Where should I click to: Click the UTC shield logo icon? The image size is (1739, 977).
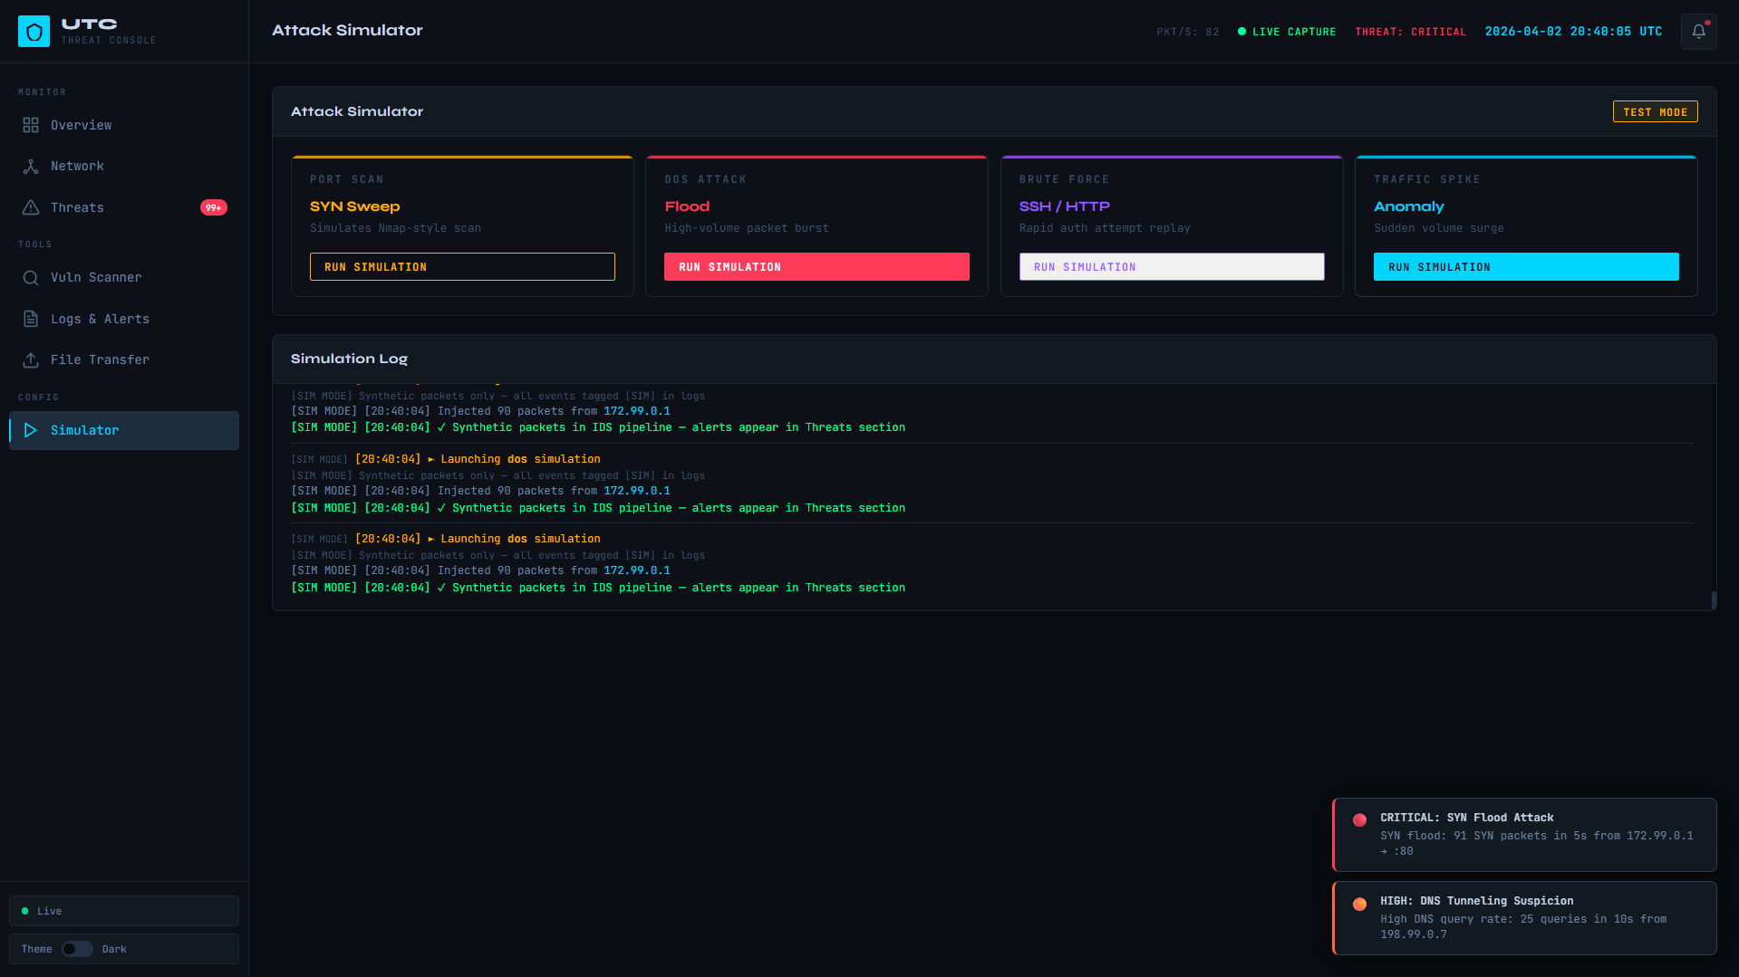click(x=34, y=32)
